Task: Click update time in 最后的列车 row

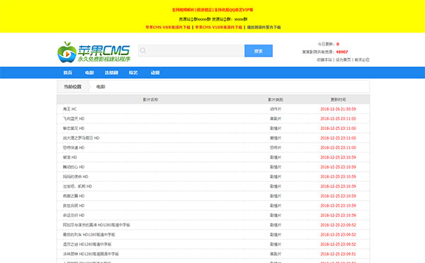Action: click(339, 235)
